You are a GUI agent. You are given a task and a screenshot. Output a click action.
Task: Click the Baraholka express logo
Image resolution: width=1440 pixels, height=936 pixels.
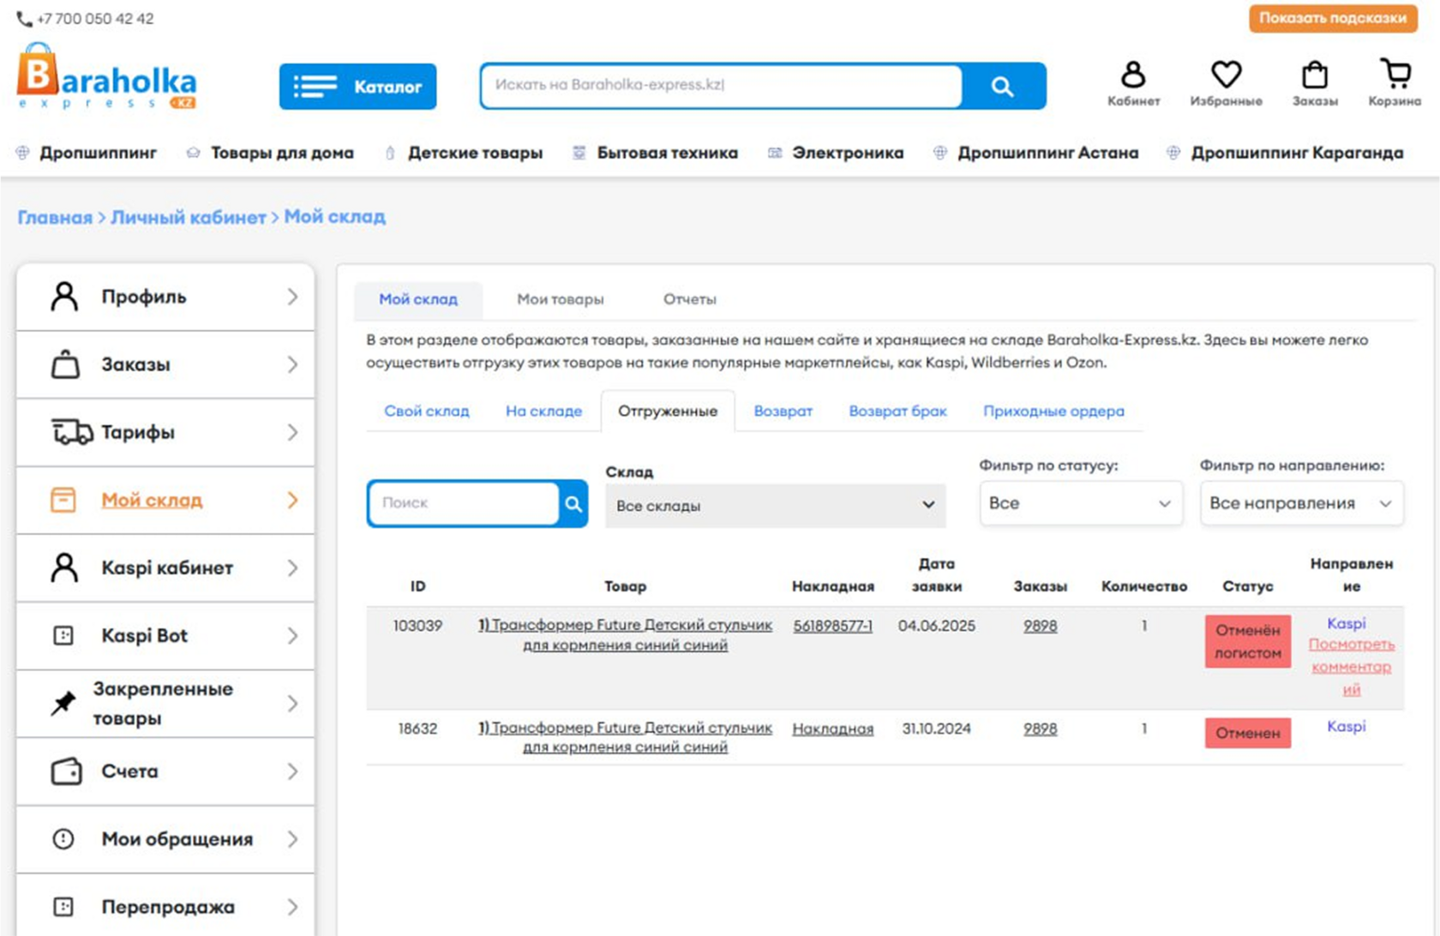(106, 79)
